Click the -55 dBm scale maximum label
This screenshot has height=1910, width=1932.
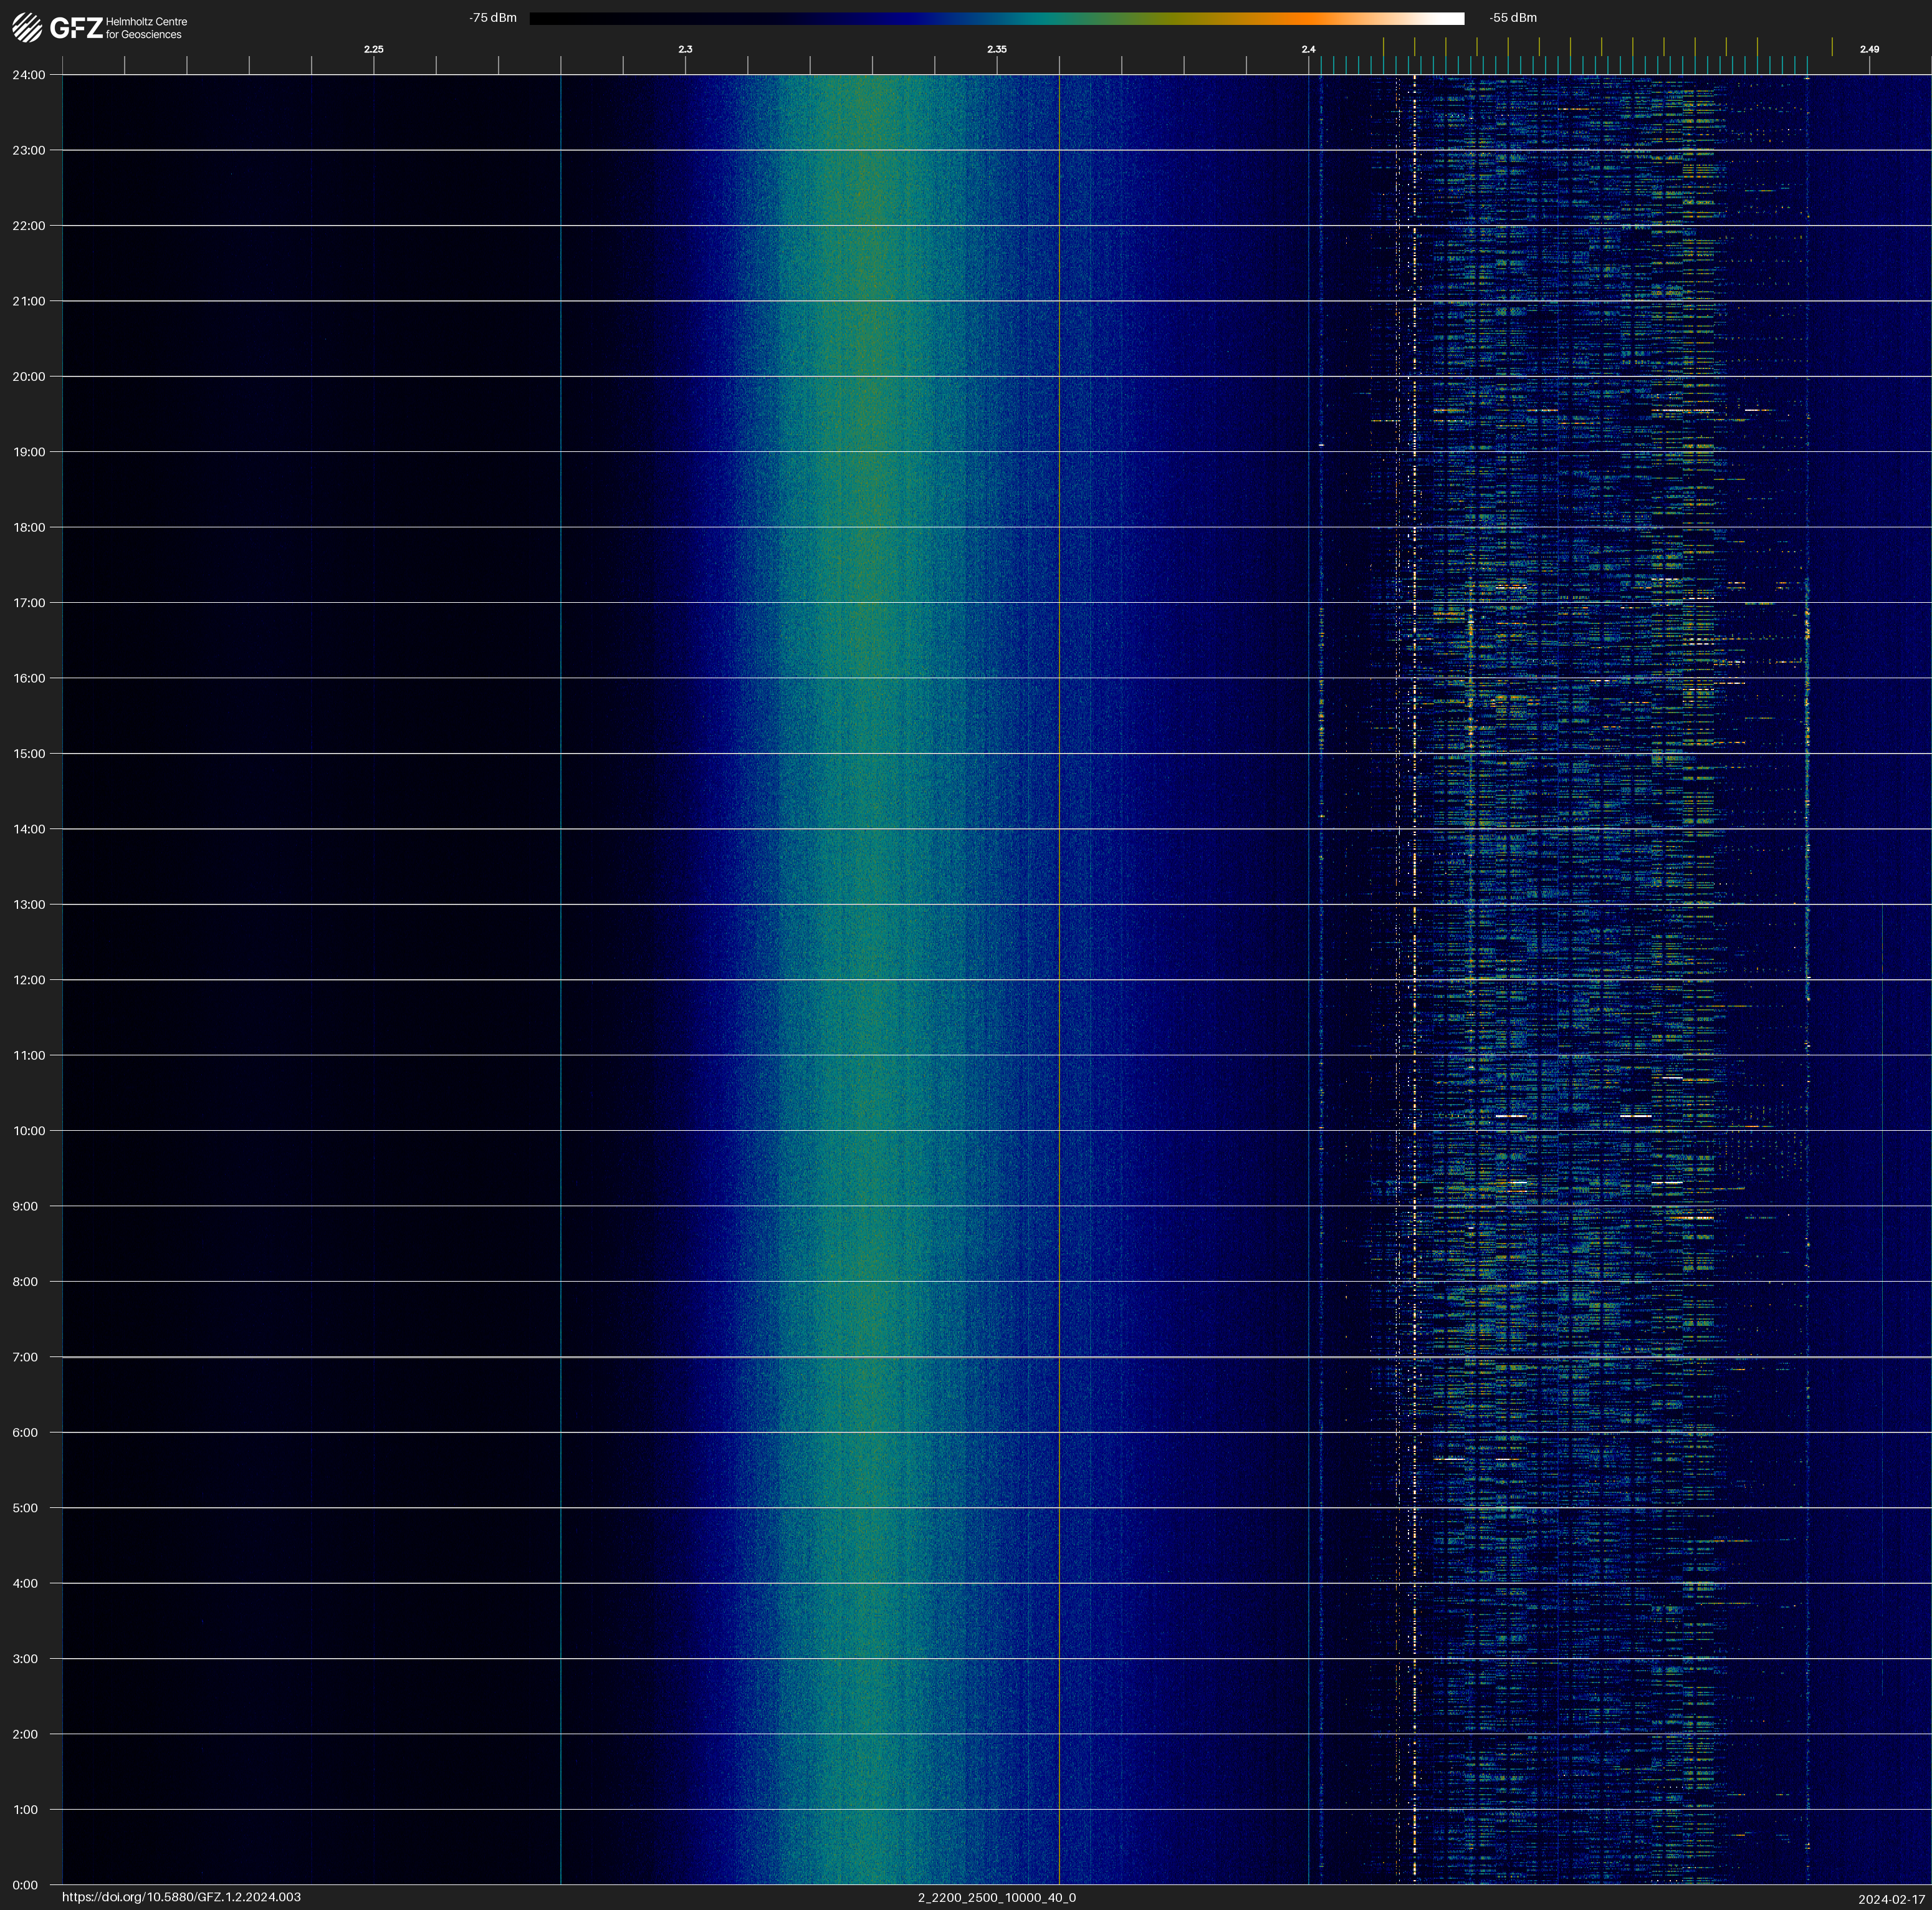1512,18
